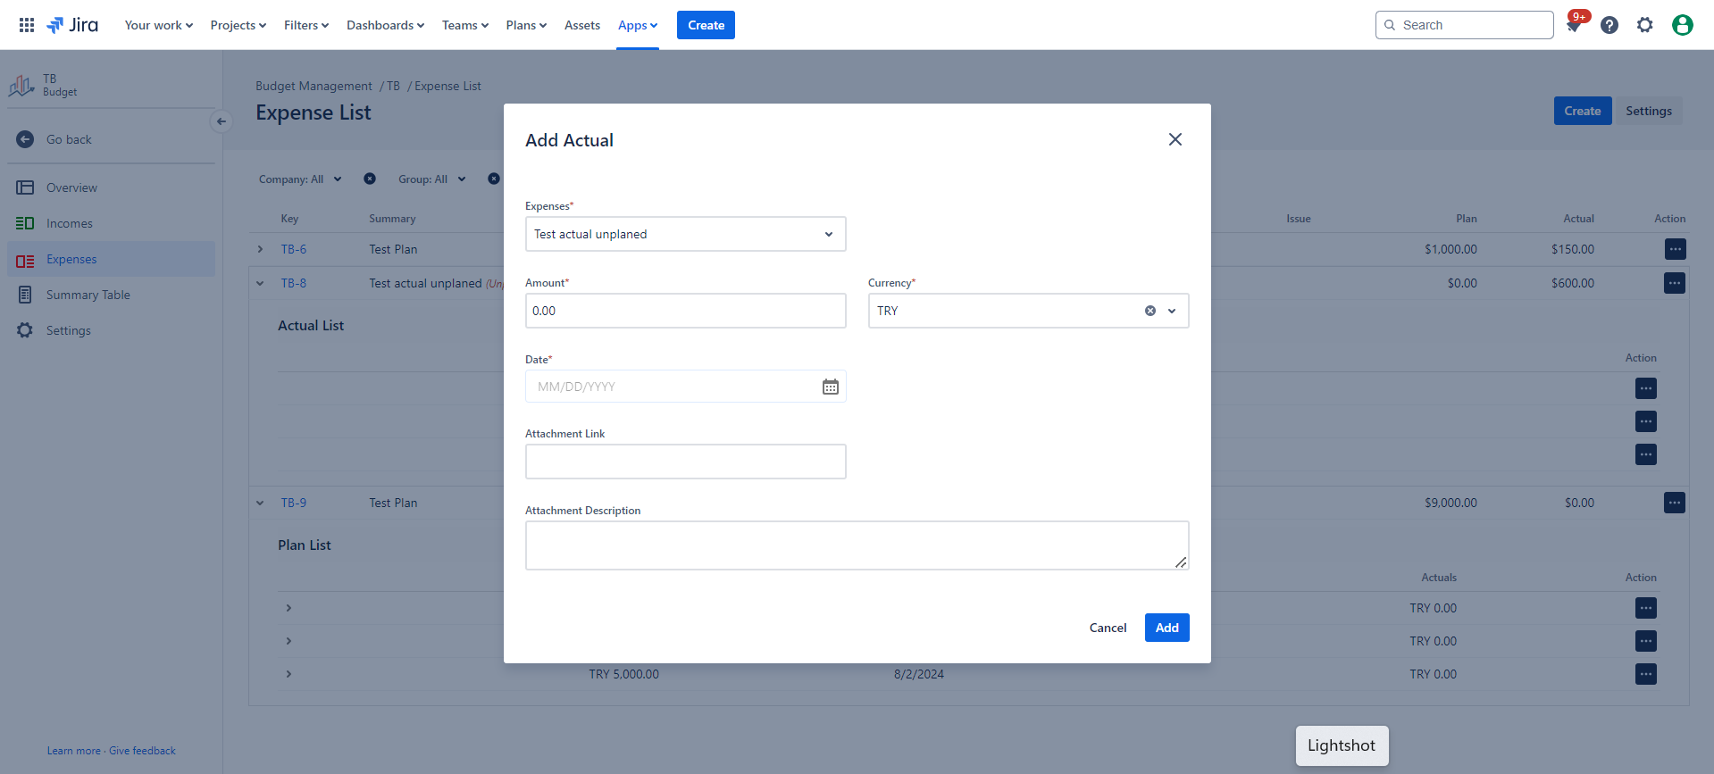Expand the TRY 5,000.00 plan row

[x=288, y=674]
